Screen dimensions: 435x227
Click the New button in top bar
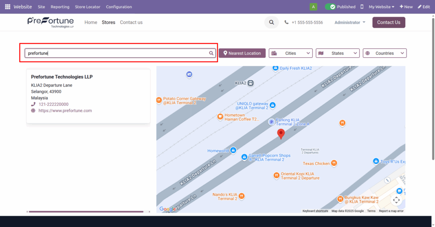pos(406,7)
